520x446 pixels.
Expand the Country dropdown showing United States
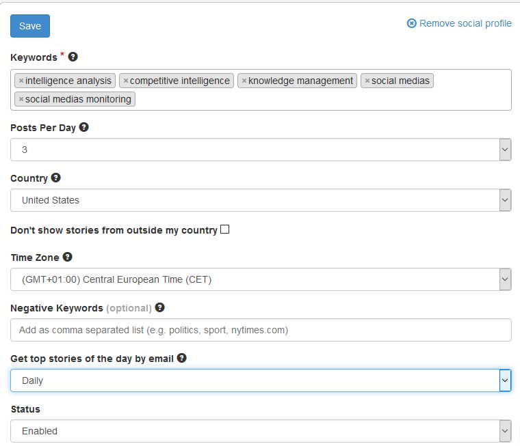pos(261,200)
